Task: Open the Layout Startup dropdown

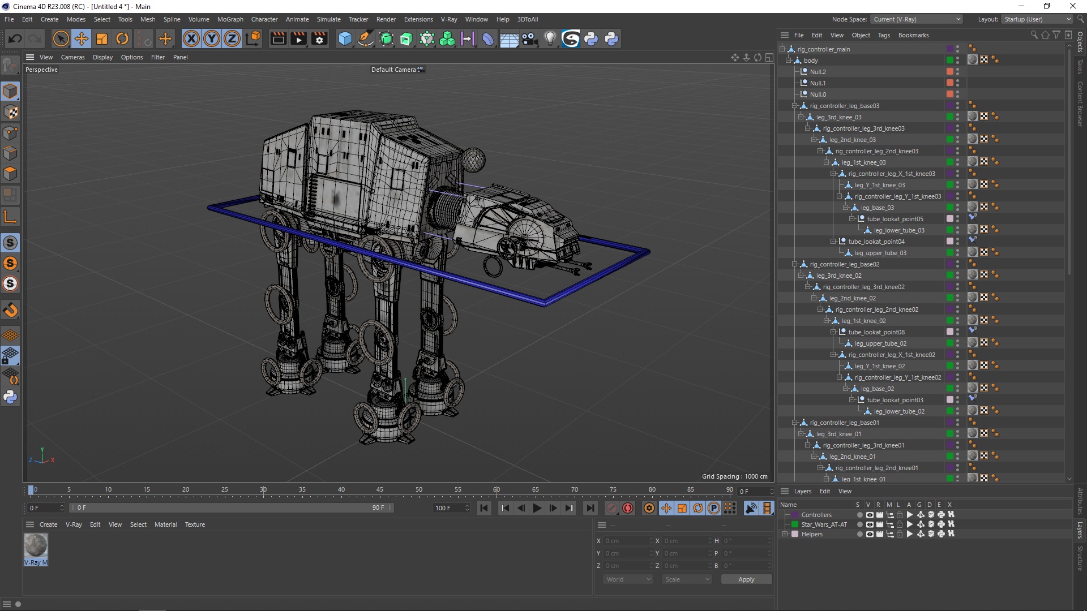Action: 1037,19
